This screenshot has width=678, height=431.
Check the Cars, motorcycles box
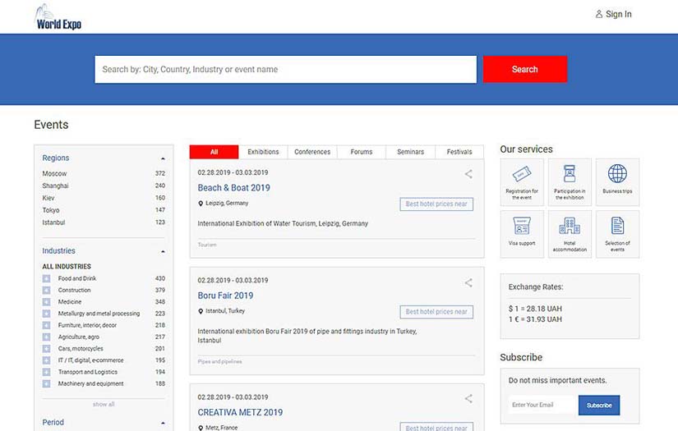[46, 349]
